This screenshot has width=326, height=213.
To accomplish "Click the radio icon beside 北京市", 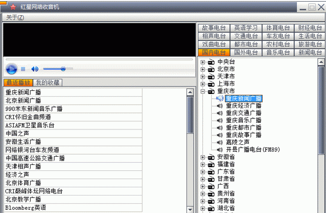I will pos(211,69).
